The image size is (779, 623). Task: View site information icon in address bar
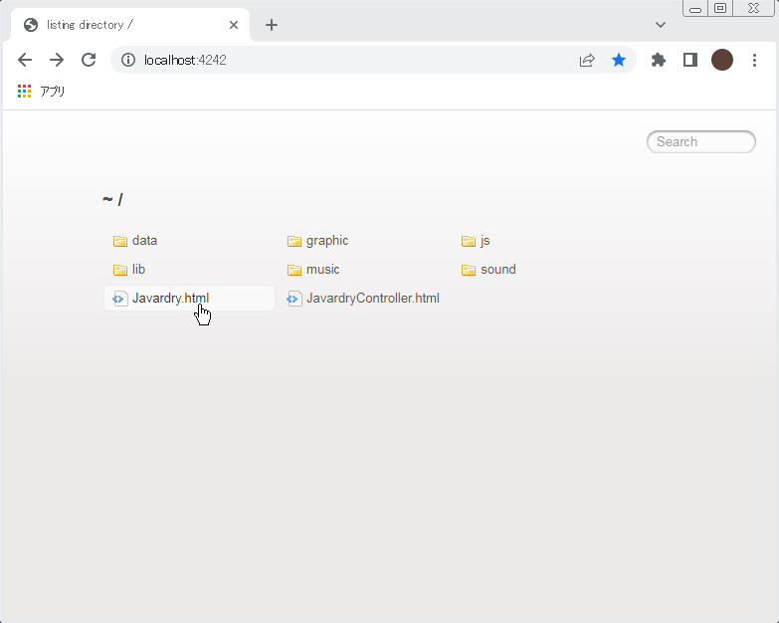pos(128,60)
